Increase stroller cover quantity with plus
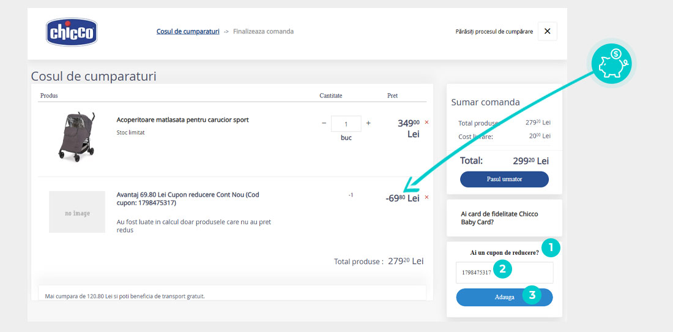 368,123
